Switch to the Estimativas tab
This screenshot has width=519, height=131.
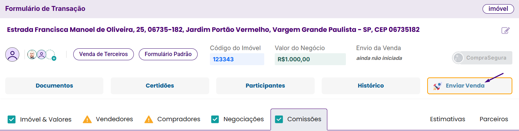point(448,119)
